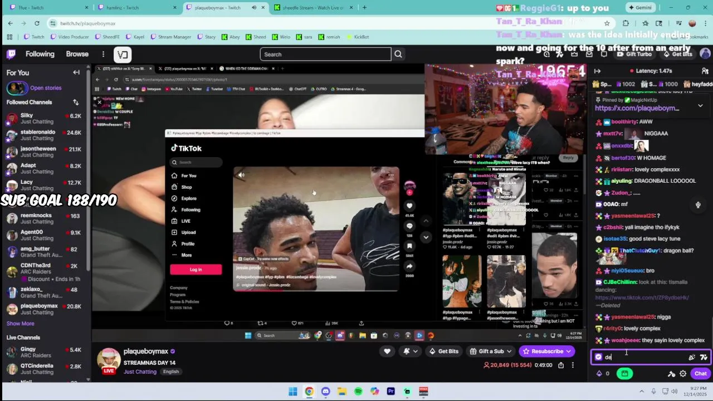
Task: Open the KickBot bookmark
Action: [x=357, y=37]
